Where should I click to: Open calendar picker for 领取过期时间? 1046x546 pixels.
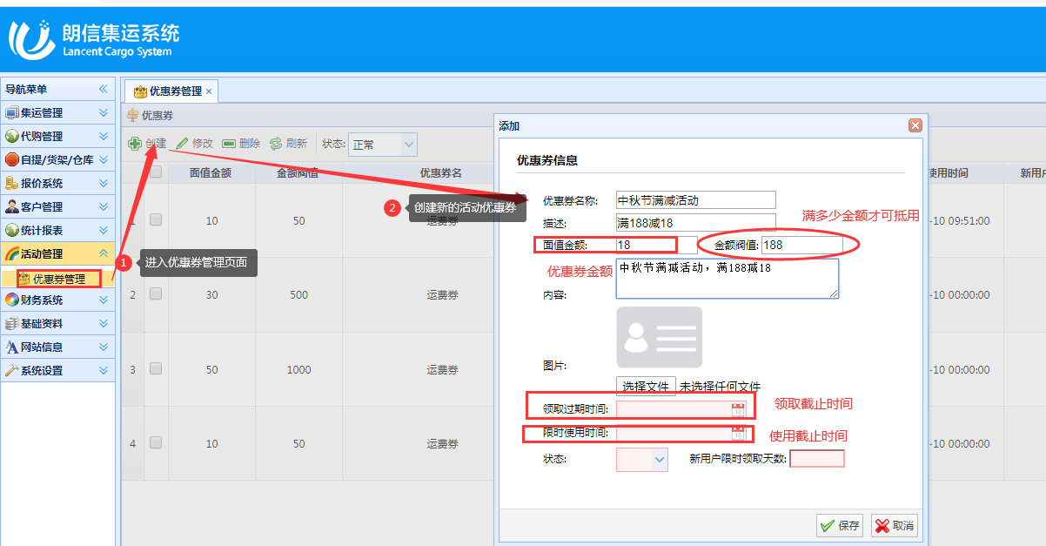(738, 409)
